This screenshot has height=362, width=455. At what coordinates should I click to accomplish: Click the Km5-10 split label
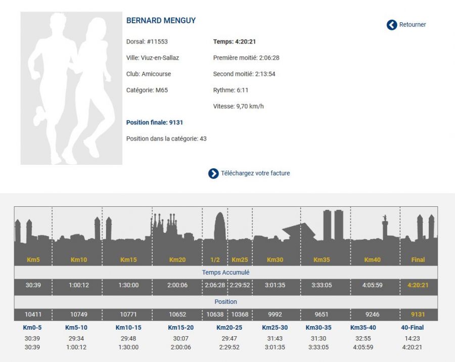76,328
